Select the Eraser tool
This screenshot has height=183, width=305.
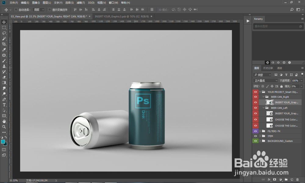4,77
